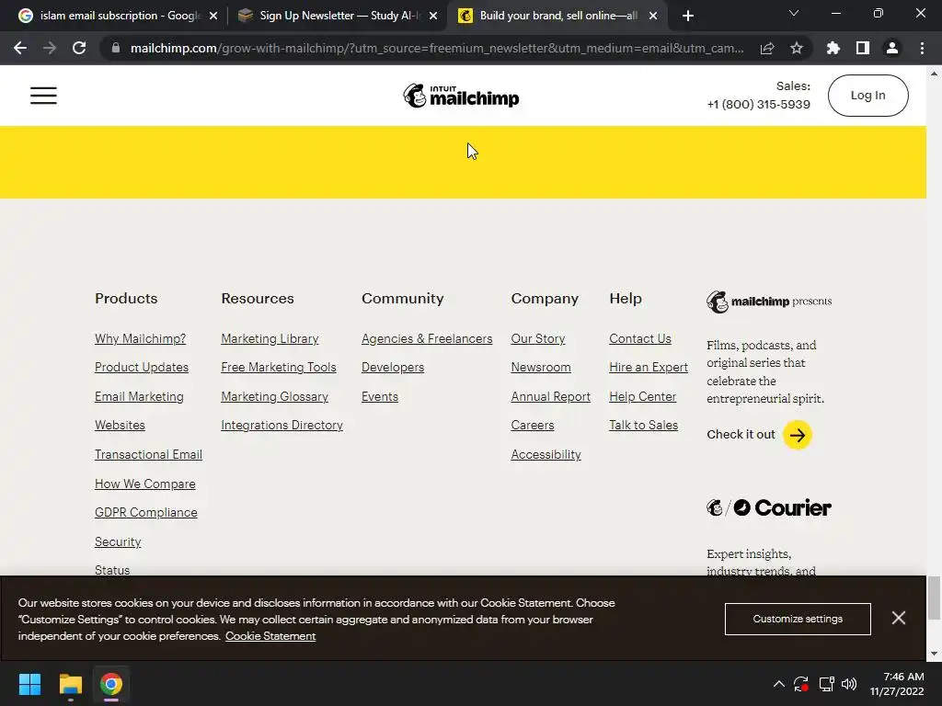Open the Email Marketing footer link
The width and height of the screenshot is (942, 706).
[x=139, y=397]
